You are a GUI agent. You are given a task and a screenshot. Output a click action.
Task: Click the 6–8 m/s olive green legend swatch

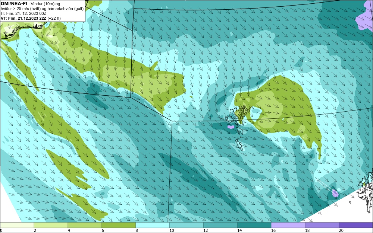point(119,225)
